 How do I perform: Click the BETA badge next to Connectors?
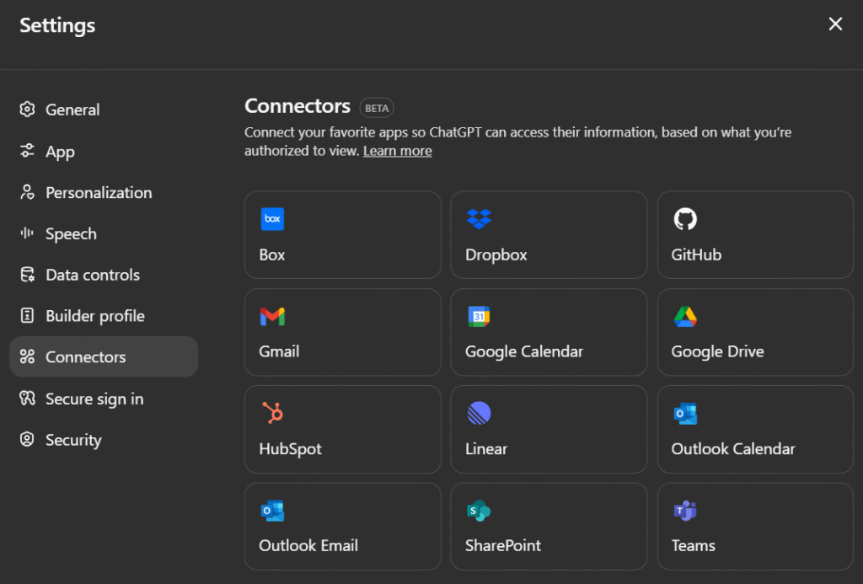click(377, 108)
